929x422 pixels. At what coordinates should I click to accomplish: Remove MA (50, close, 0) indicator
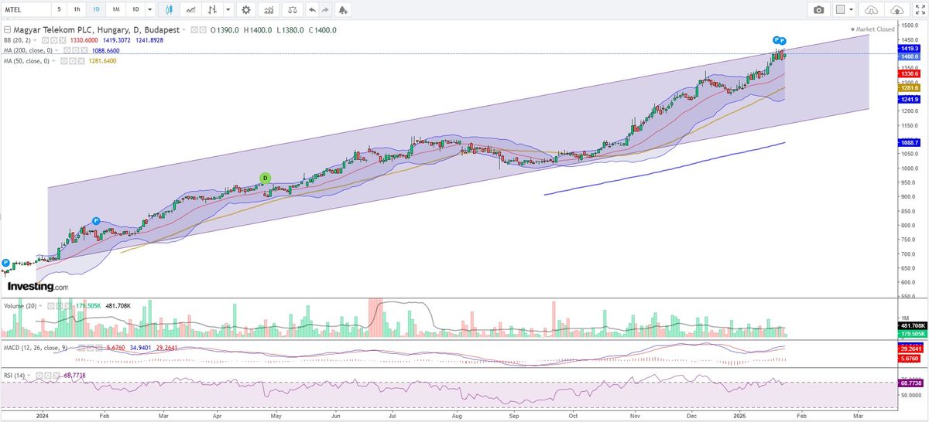[81, 61]
